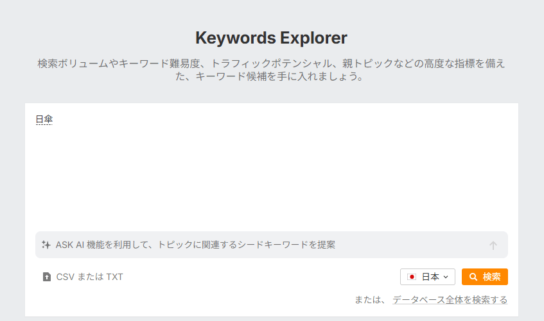544x321 pixels.
Task: Submit ASK AI with the arrow icon
Action: pyautogui.click(x=493, y=245)
